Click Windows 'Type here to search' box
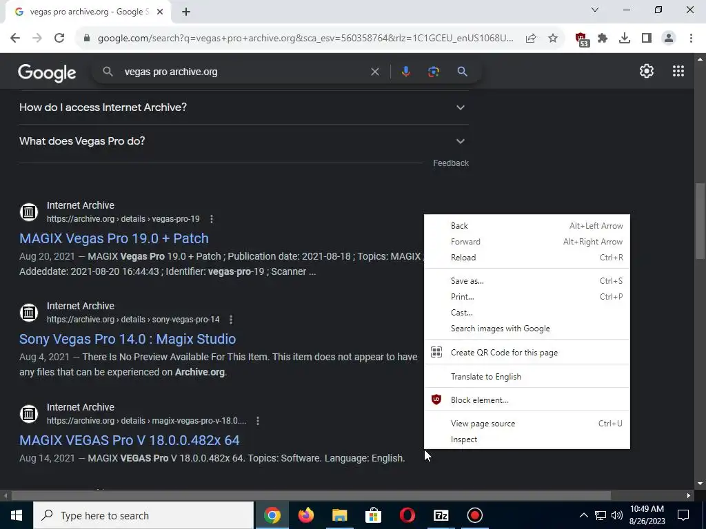The height and width of the screenshot is (529, 706). [143, 515]
